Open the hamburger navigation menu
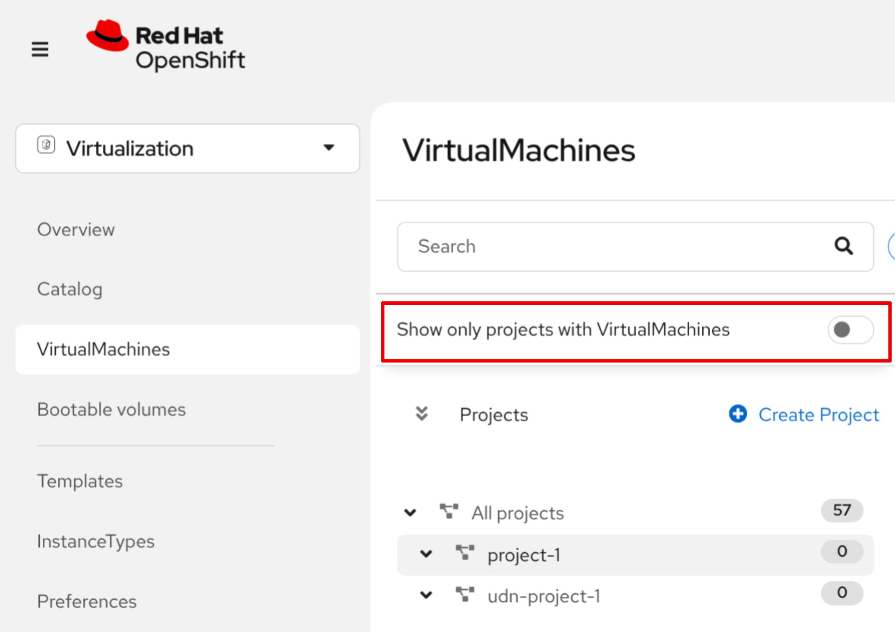This screenshot has height=632, width=895. click(x=40, y=49)
